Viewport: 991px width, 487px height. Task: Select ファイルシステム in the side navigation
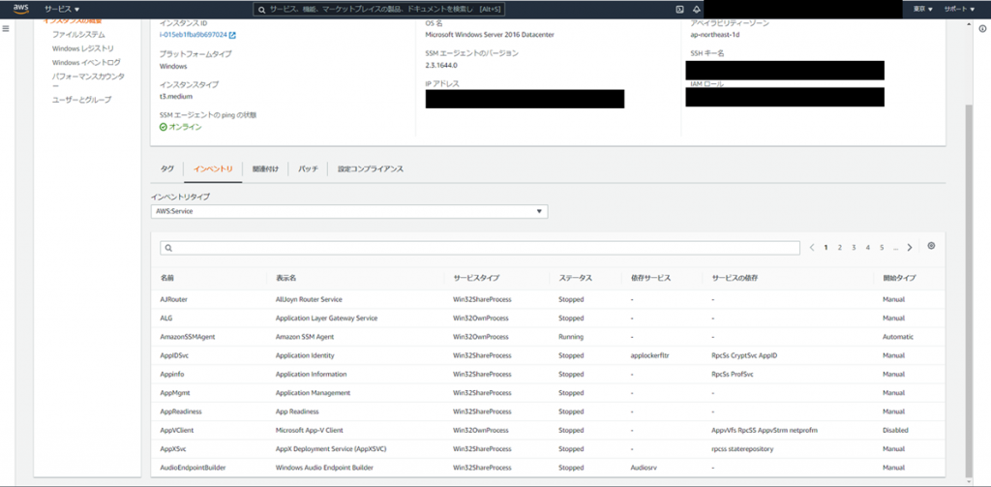pos(78,35)
